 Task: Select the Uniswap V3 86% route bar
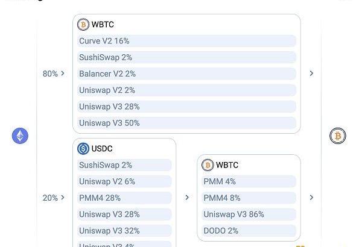pos(249,214)
